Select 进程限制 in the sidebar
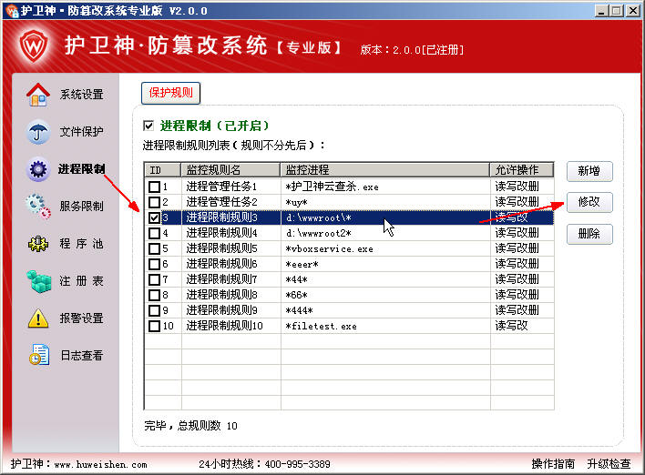This screenshot has height=475, width=645. [81, 169]
